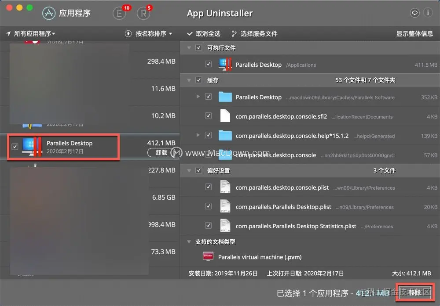Click the console.help folder icon
The height and width of the screenshot is (306, 440).
point(225,136)
